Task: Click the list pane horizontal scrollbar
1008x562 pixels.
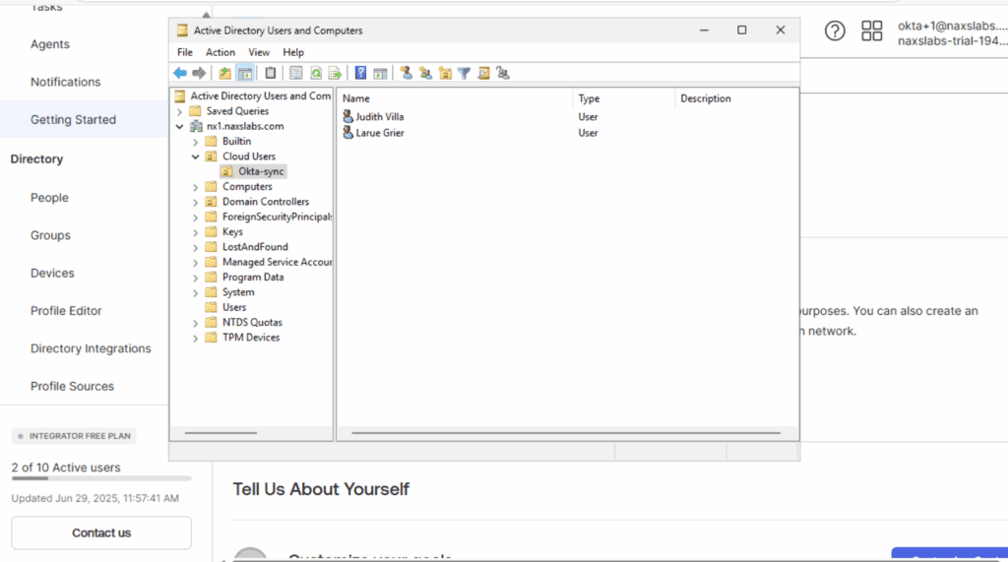Action: coord(566,433)
